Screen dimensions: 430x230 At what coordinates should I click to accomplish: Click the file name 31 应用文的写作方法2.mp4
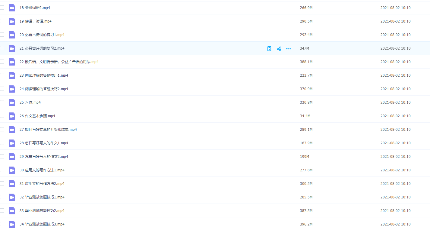click(x=42, y=184)
